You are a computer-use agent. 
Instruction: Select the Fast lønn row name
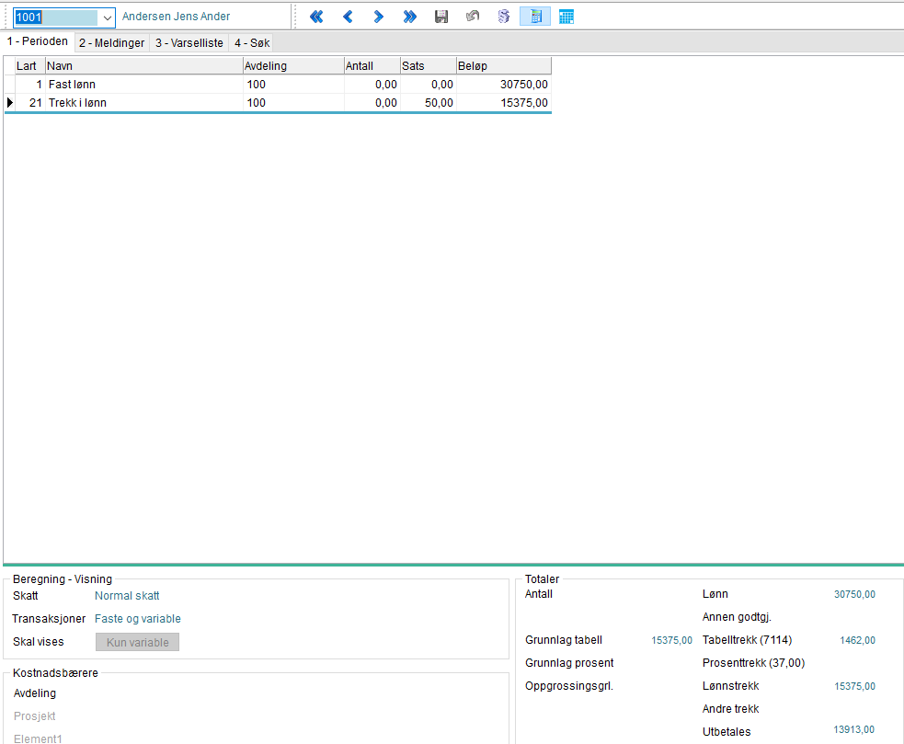pos(72,85)
